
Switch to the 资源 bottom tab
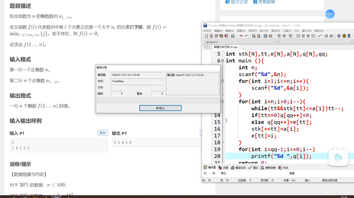[x=223, y=168]
